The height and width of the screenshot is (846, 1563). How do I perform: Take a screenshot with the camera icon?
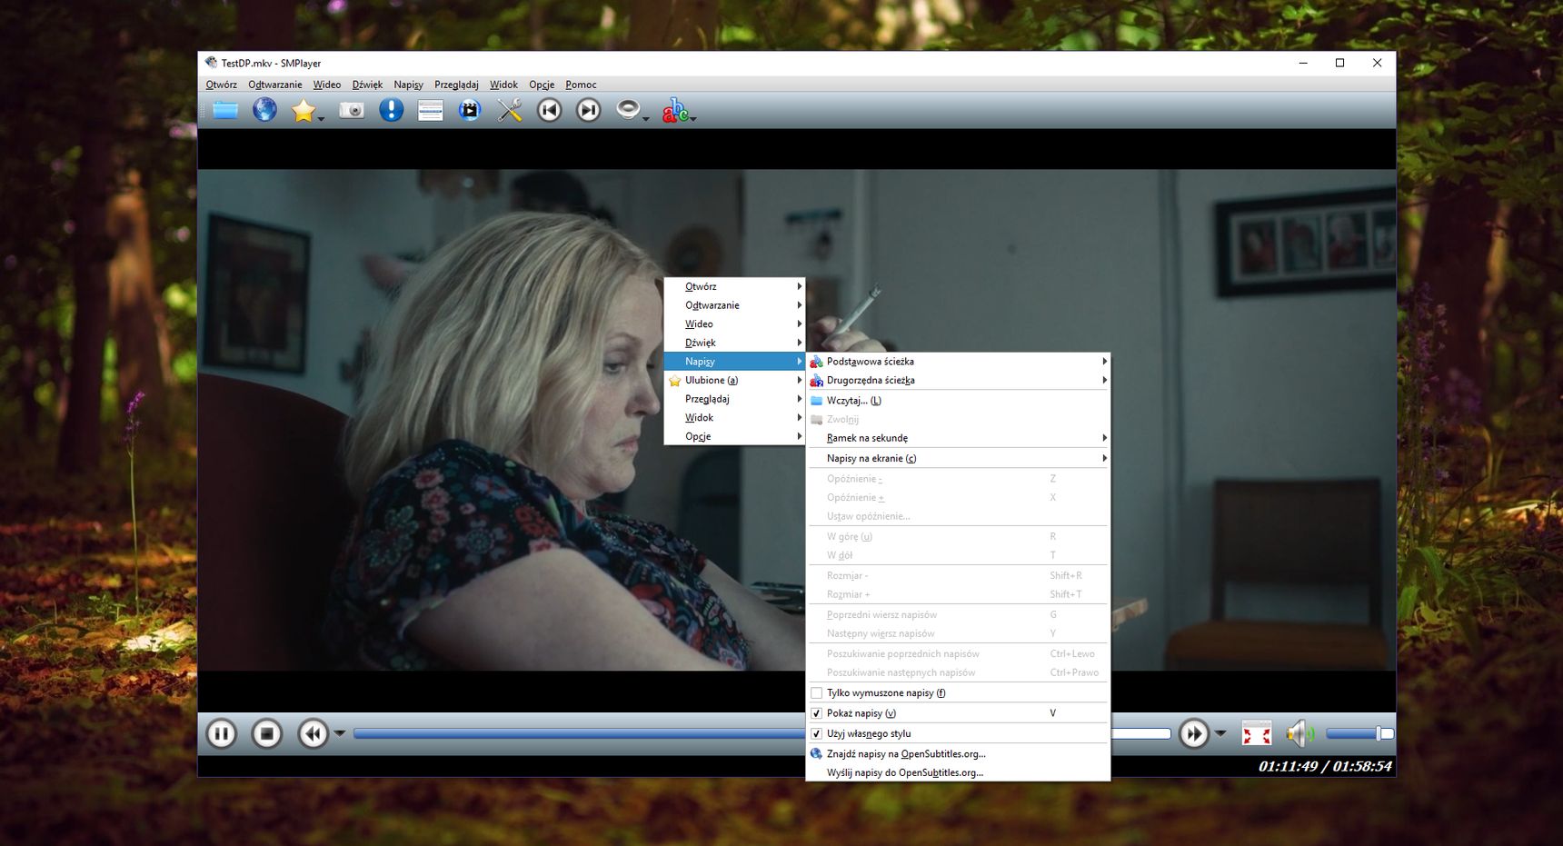(x=352, y=111)
